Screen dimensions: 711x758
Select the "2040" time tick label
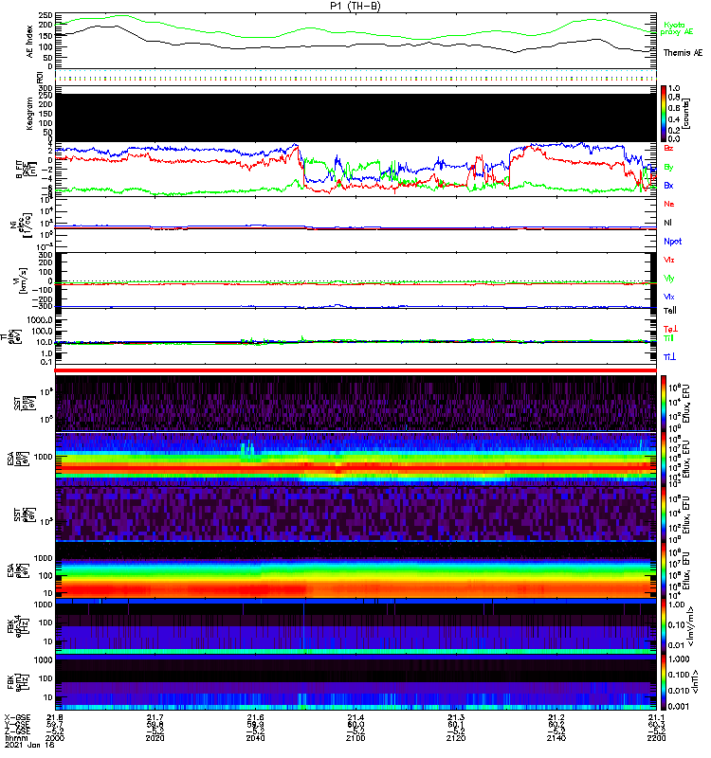click(255, 738)
